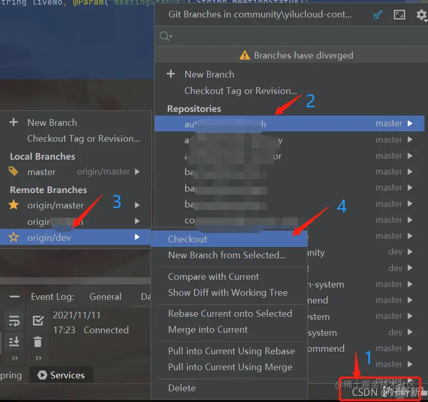This screenshot has height=402, width=428.
Task: Click New Branch in the repositories popup
Action: point(209,74)
